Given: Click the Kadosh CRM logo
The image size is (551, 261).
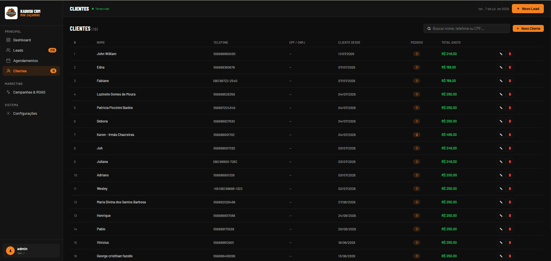Looking at the screenshot, I should coord(11,13).
